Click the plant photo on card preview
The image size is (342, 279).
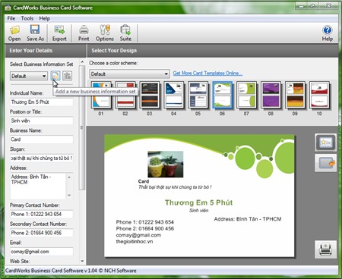coord(166,164)
